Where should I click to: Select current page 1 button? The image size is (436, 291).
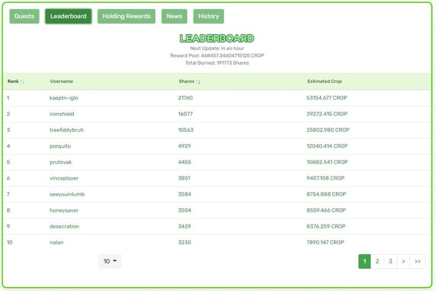pyautogui.click(x=364, y=262)
